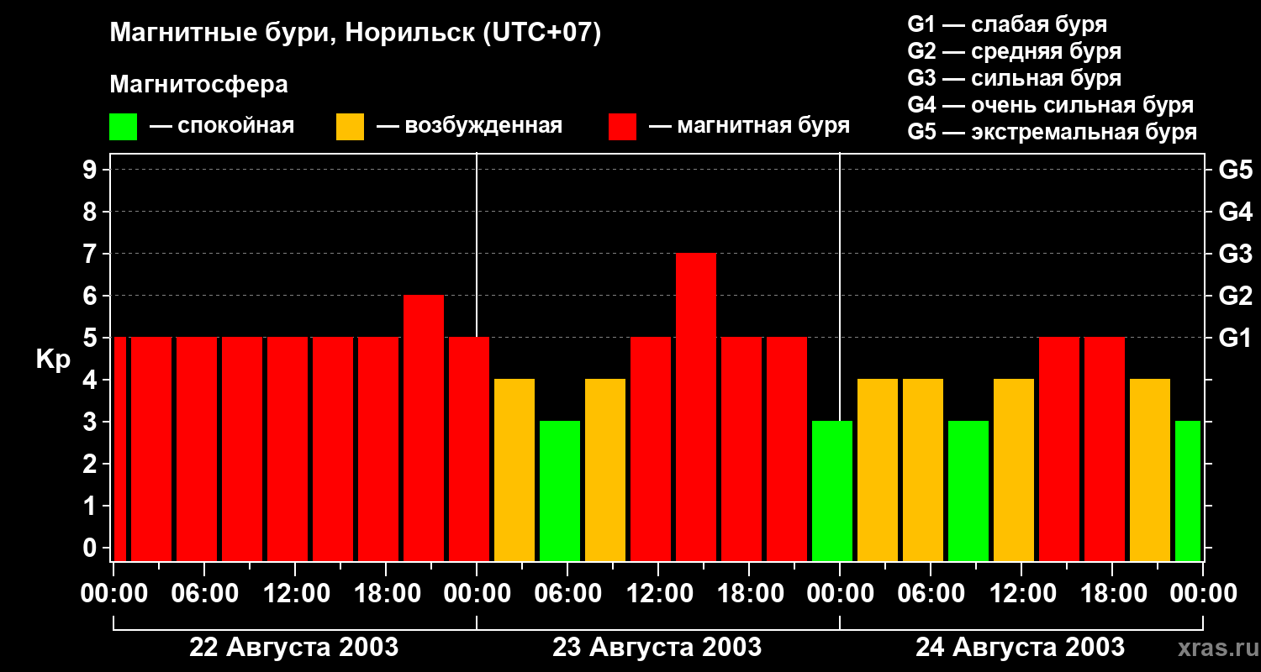Click the G5 label on right axis
The height and width of the screenshot is (672, 1261).
1235,171
